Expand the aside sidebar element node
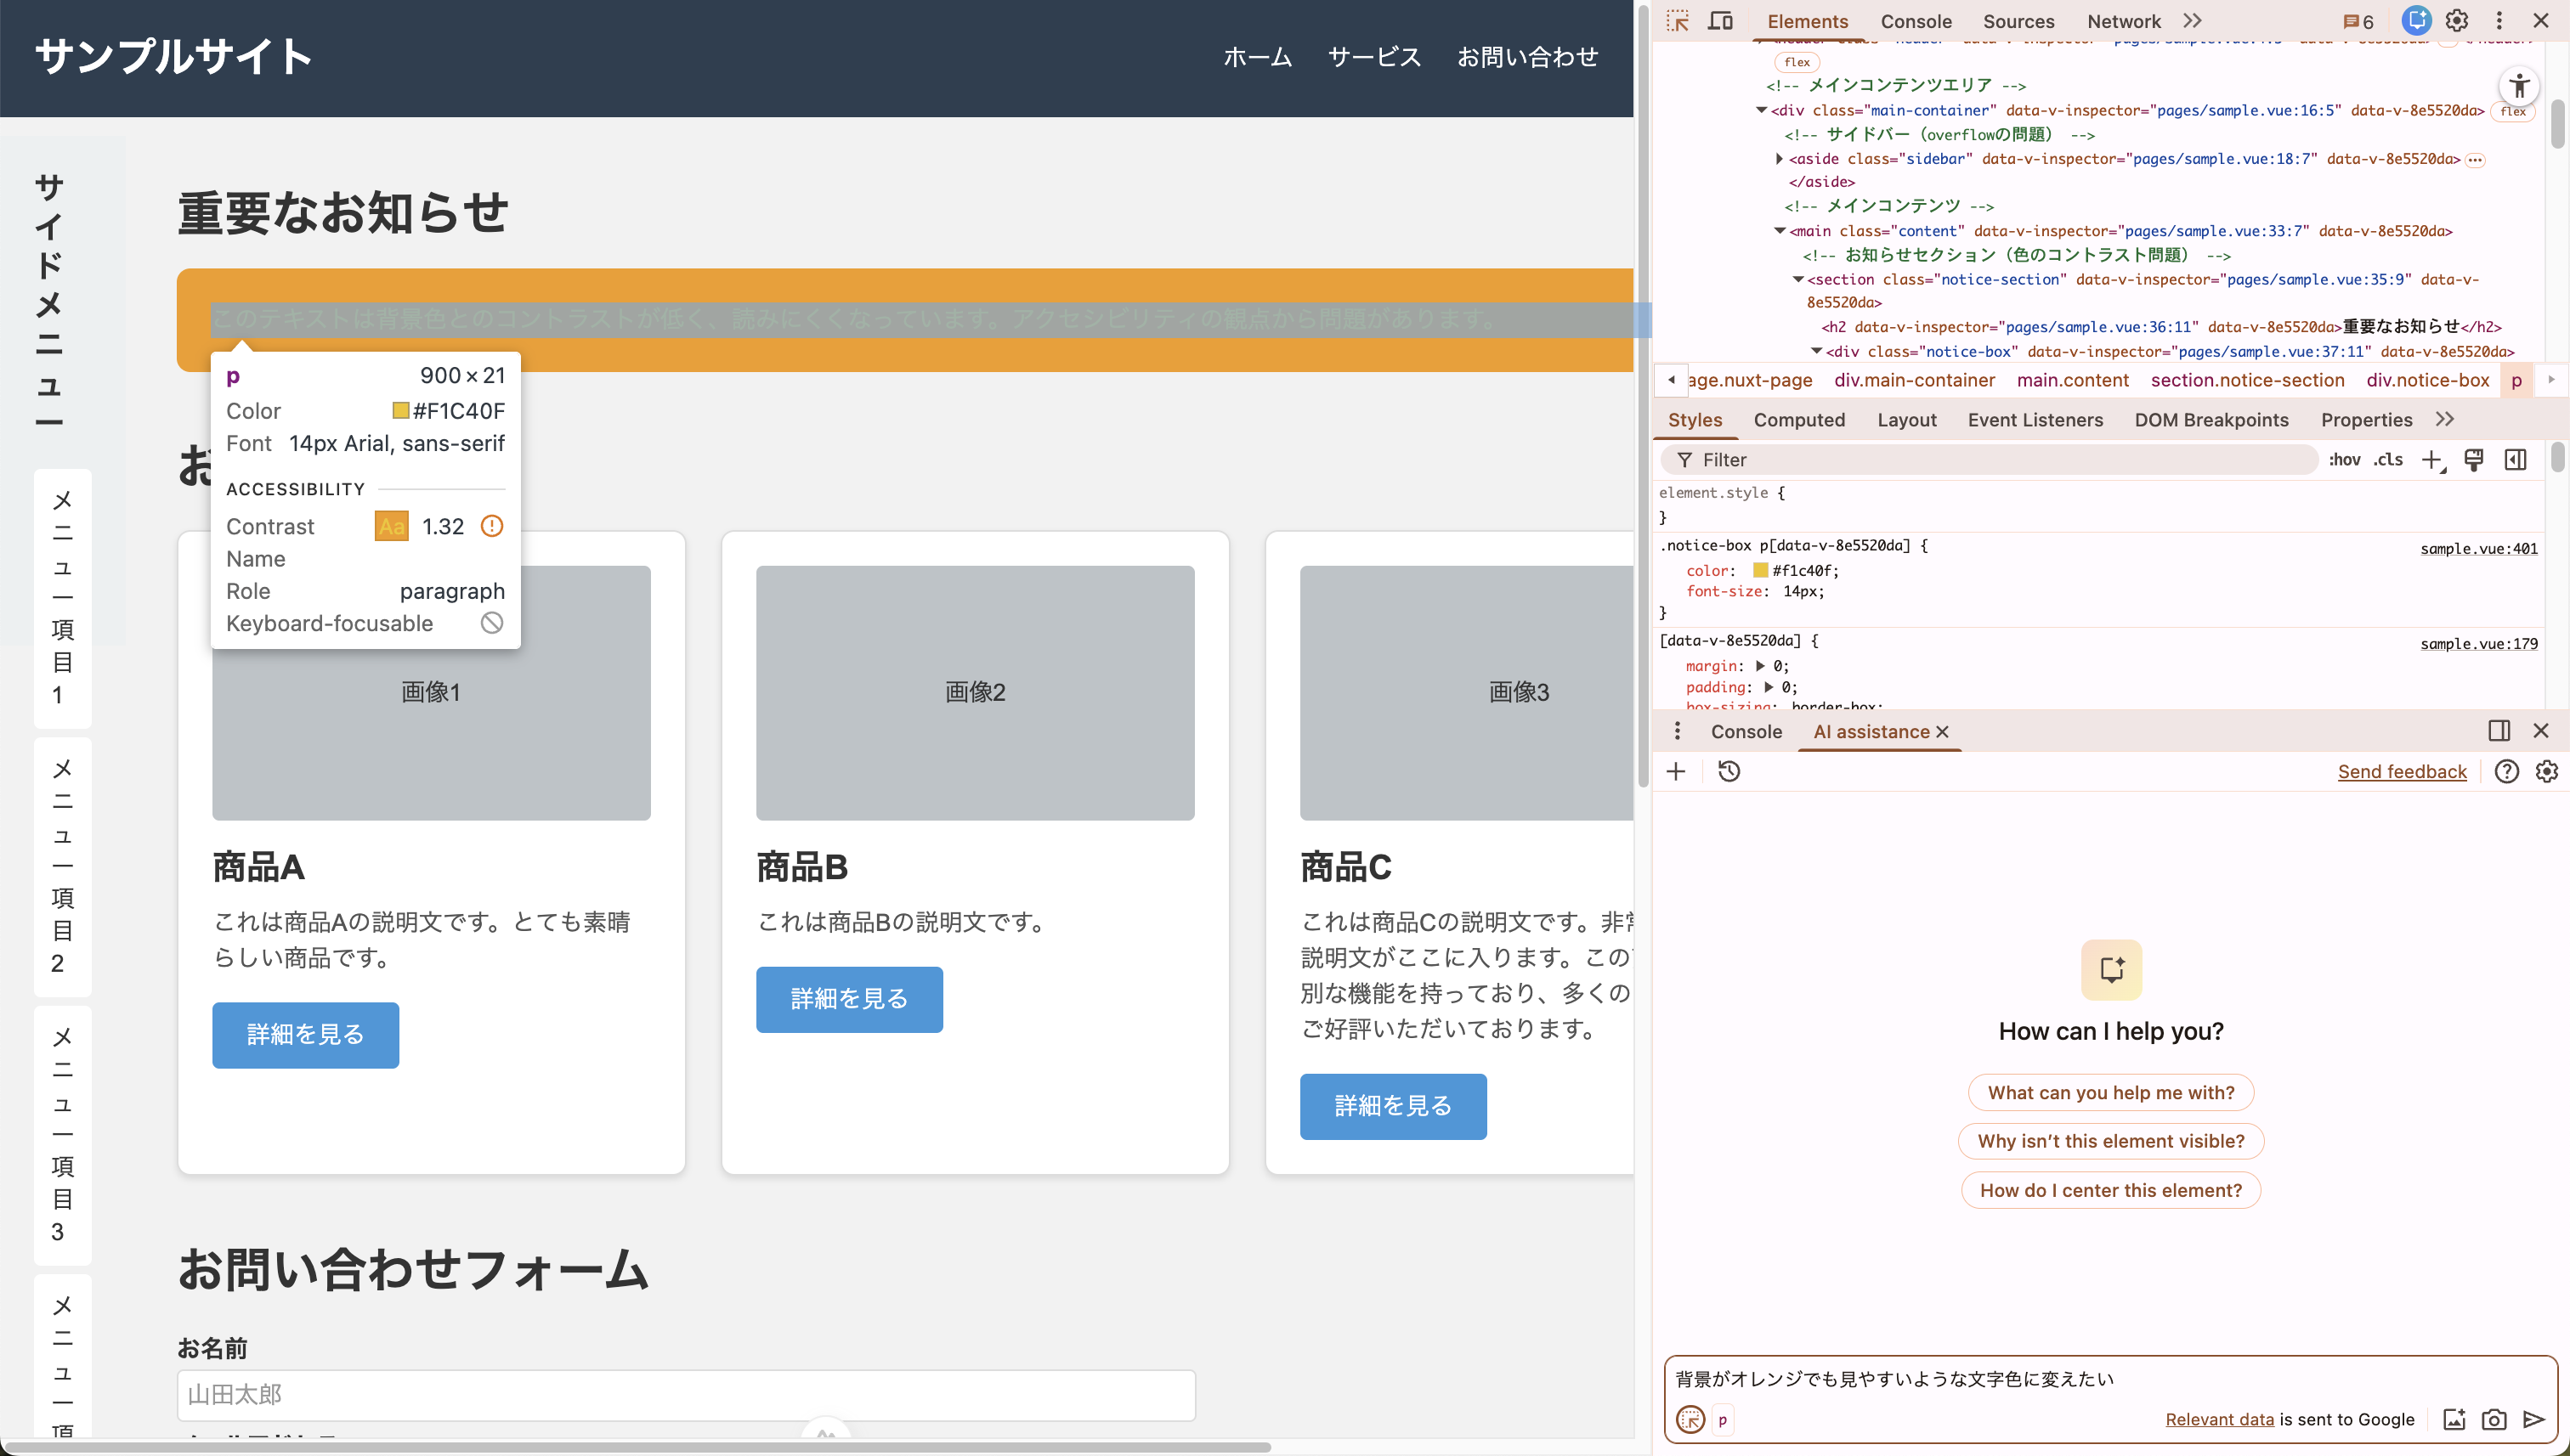The width and height of the screenshot is (2570, 1456). point(1779,158)
